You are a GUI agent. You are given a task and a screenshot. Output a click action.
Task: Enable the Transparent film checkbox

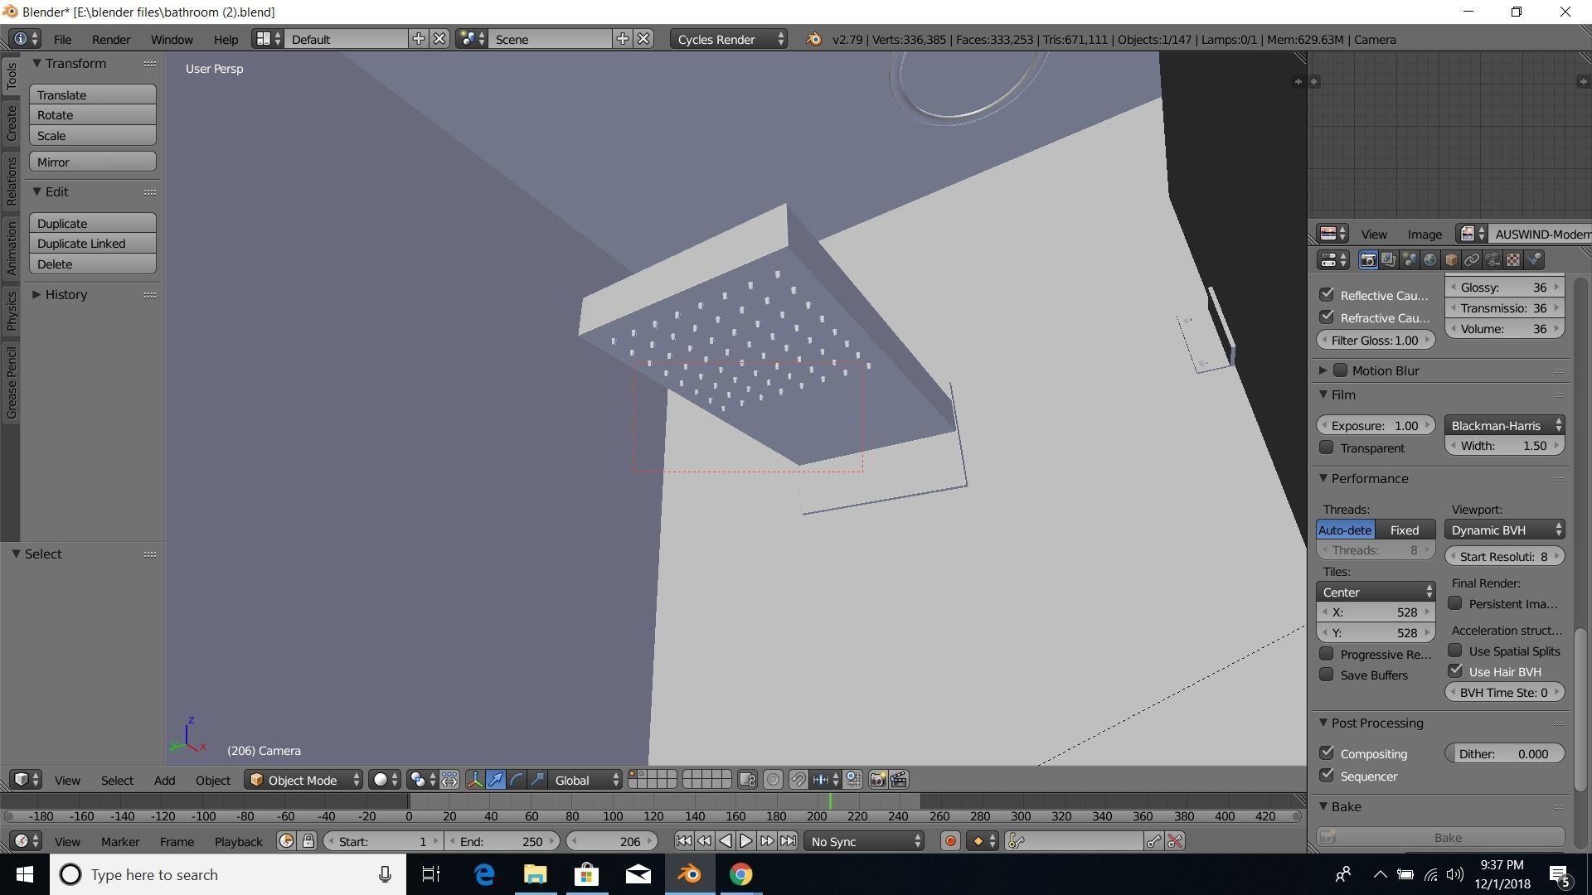[x=1327, y=447]
